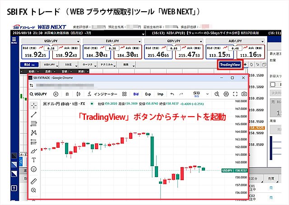Toggle Imp option in TradingView toolbar
Screen dimensions: 289x205
pyautogui.click(x=160, y=94)
